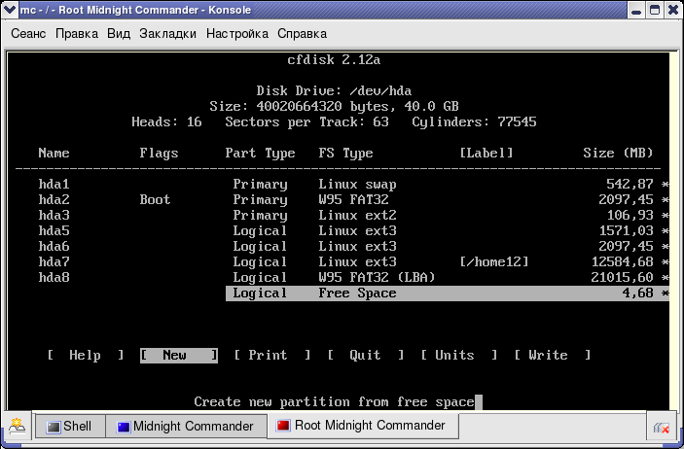Click the Linux swap FS type

click(357, 184)
